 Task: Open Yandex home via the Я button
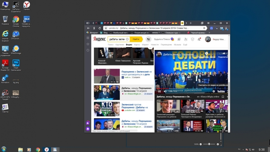pos(94,28)
